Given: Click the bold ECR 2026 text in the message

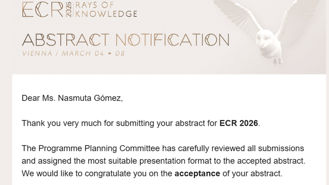Looking at the screenshot, I should coord(239,123).
